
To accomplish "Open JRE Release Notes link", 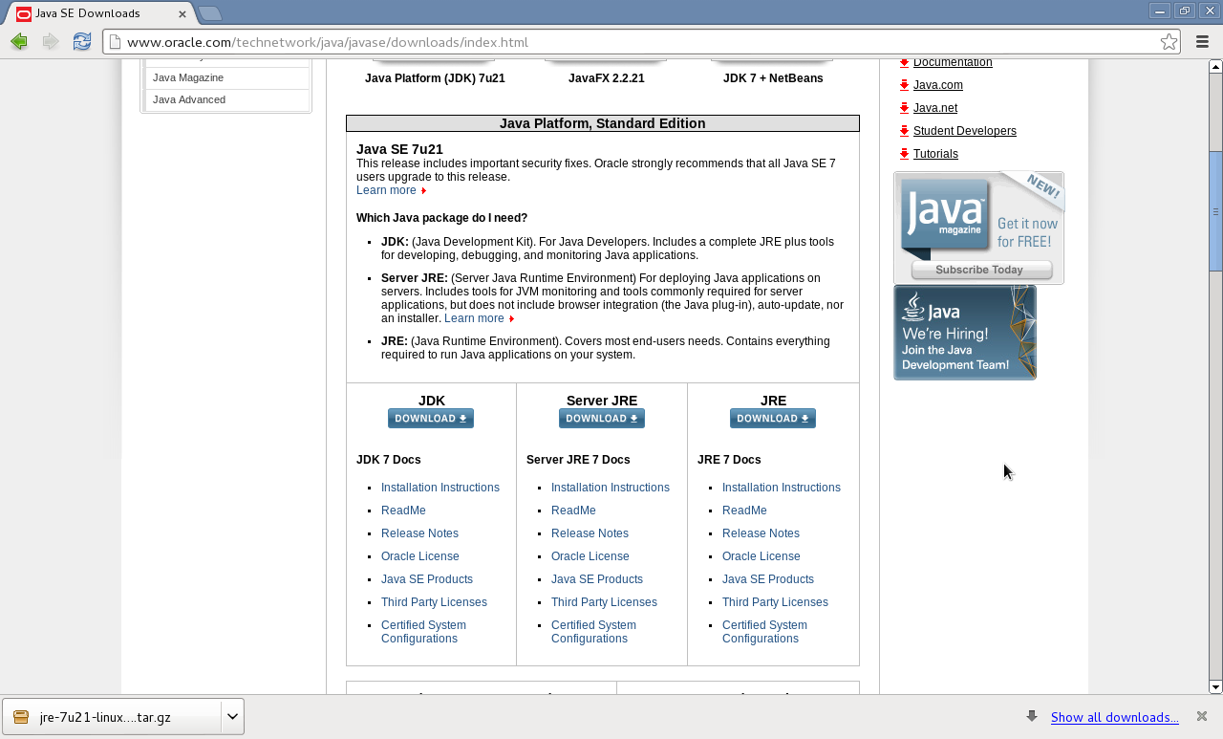I will click(x=761, y=533).
